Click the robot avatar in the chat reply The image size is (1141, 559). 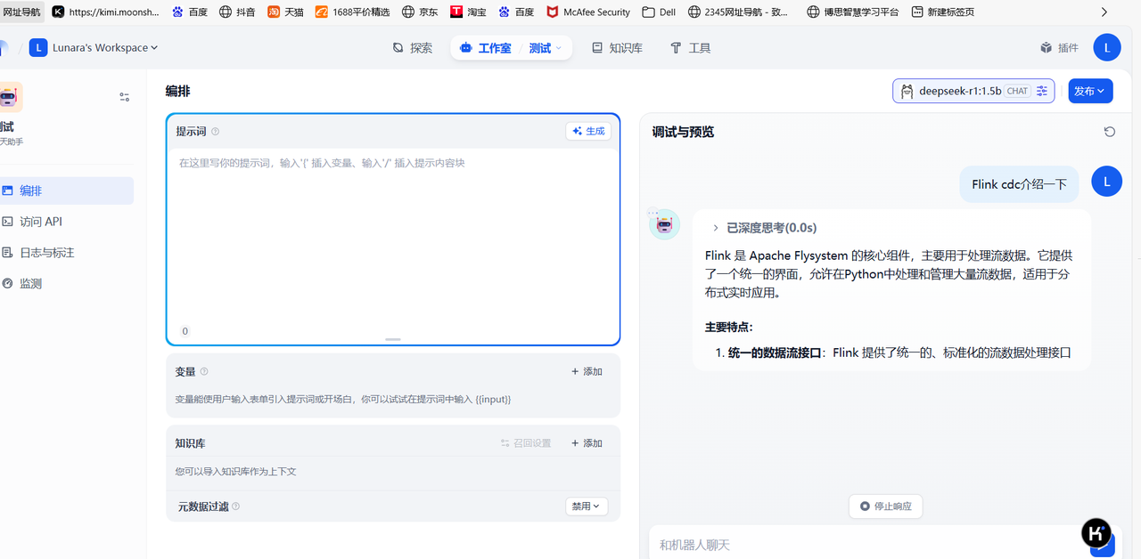coord(663,223)
